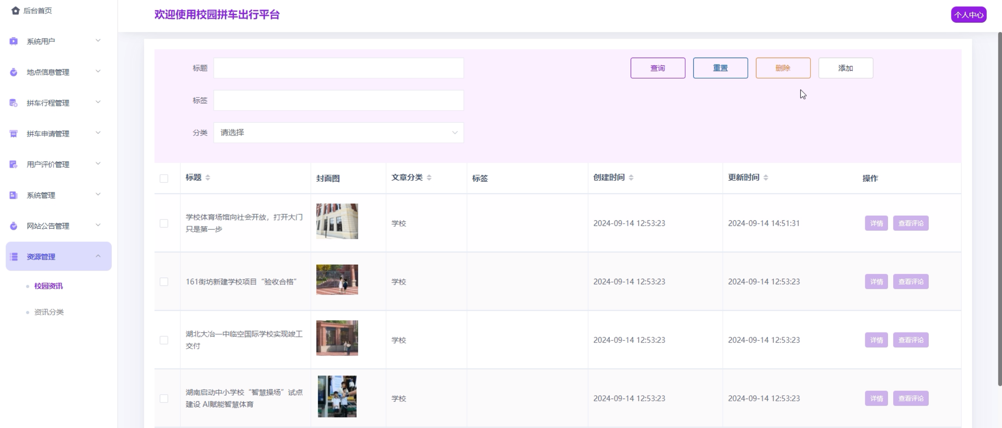The image size is (1002, 428).
Task: Open the 分类 请选择 dropdown
Action: 338,133
